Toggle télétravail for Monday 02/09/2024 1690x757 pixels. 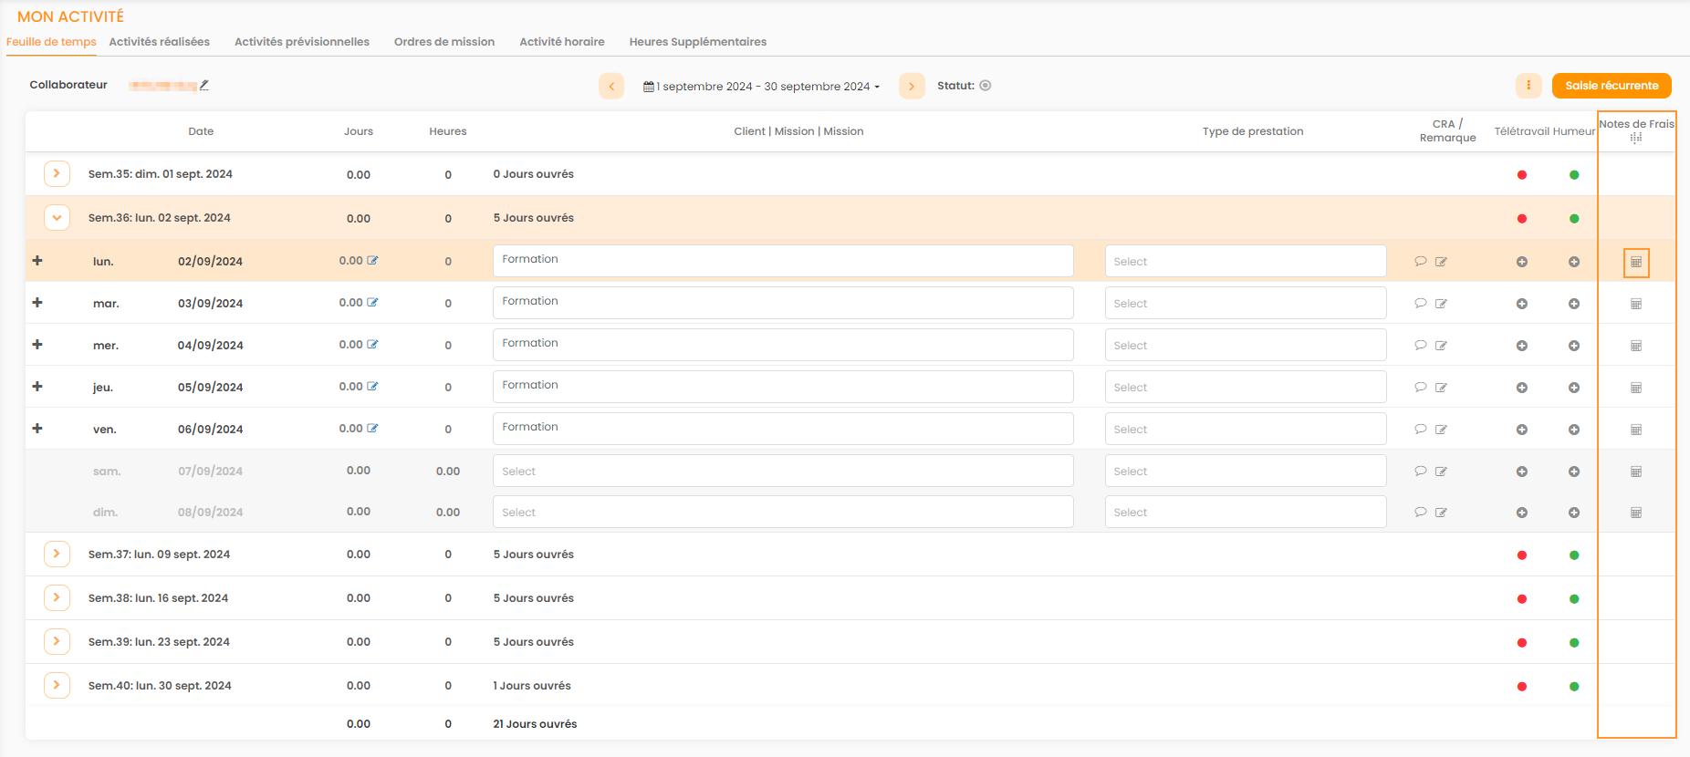[1522, 262]
